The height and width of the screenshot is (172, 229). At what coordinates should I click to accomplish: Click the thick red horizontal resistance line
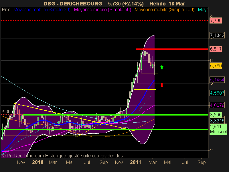tap(172, 49)
